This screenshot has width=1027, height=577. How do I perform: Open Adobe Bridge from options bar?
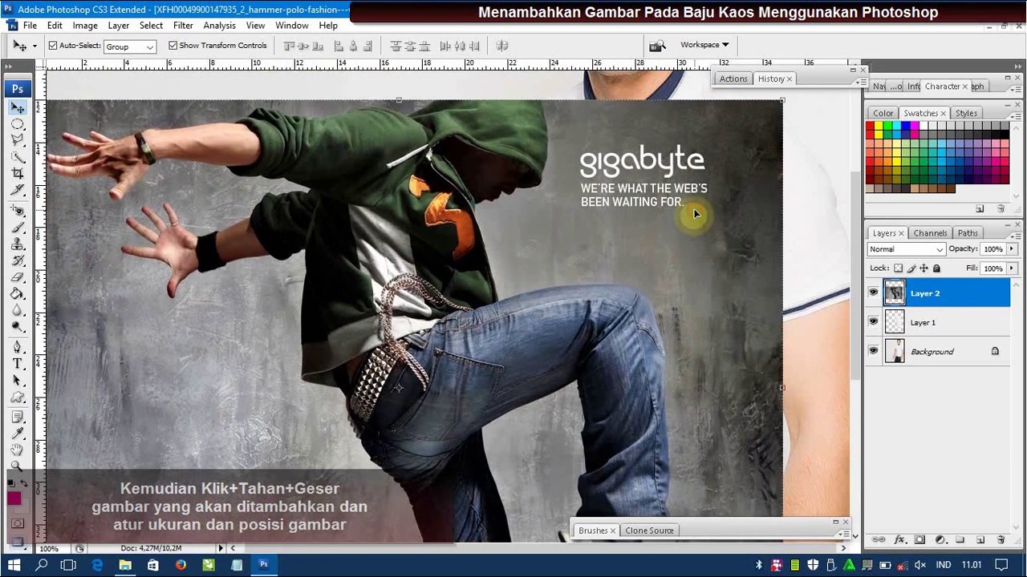(x=658, y=46)
